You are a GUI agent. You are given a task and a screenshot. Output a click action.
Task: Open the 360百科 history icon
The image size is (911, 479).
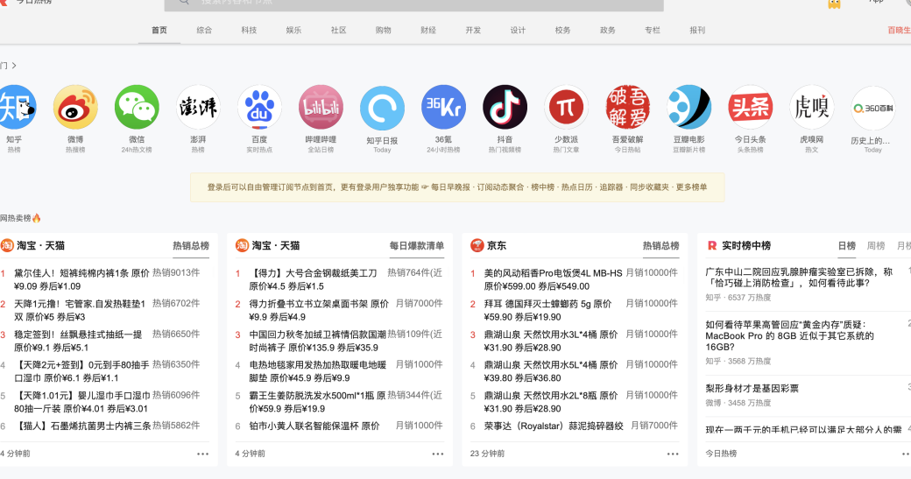click(873, 109)
